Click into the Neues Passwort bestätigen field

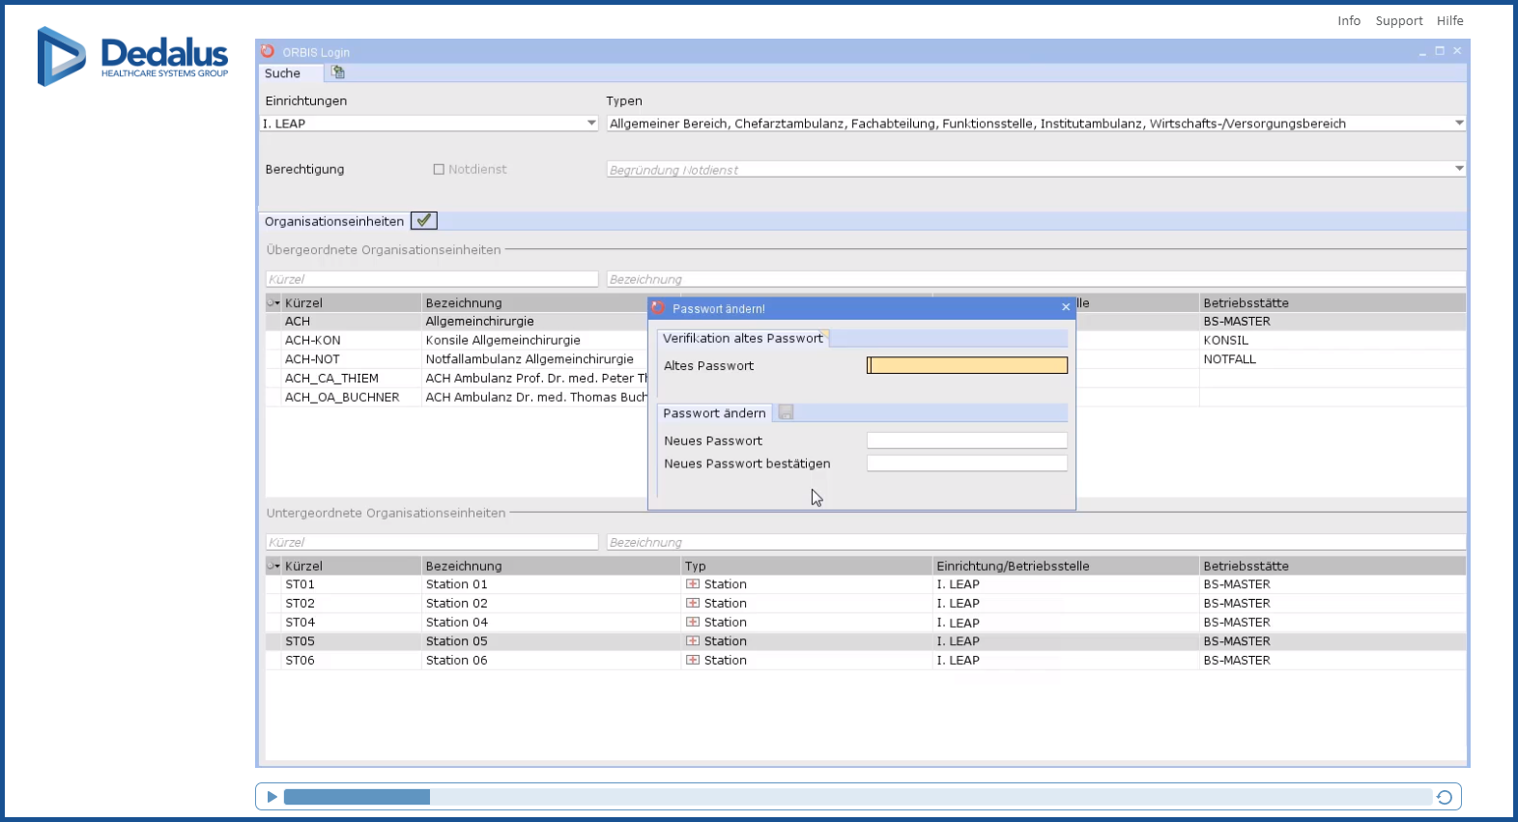point(966,464)
